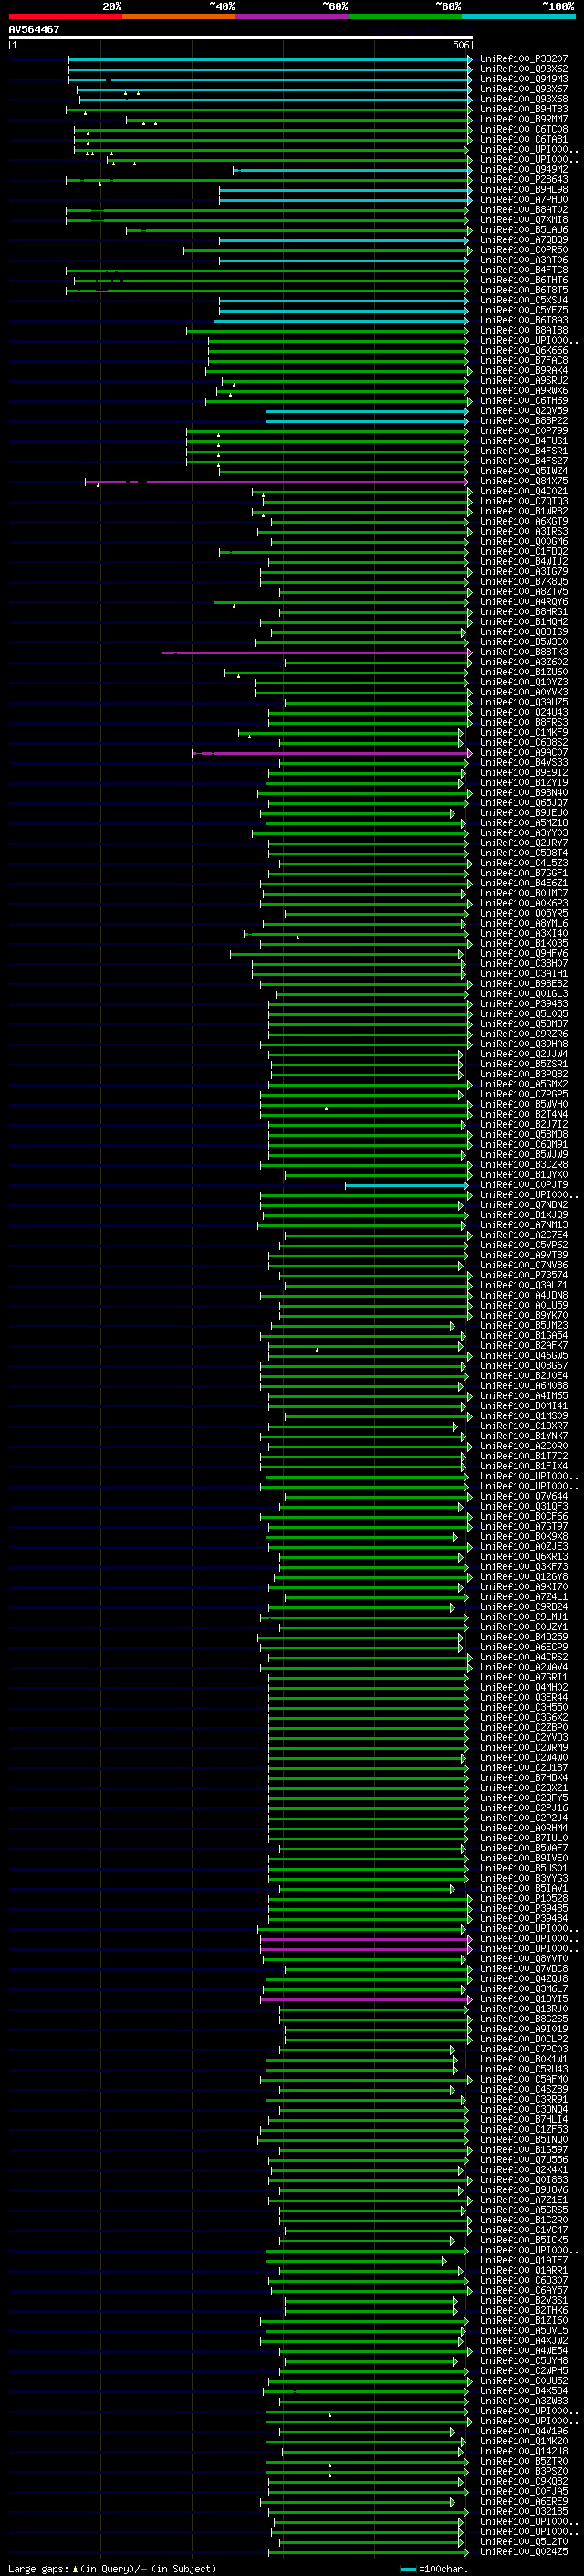Viewport: 584px width, 2576px height.
Task: Select hit label UniRef100_Q0I883
Action: click(524, 2180)
